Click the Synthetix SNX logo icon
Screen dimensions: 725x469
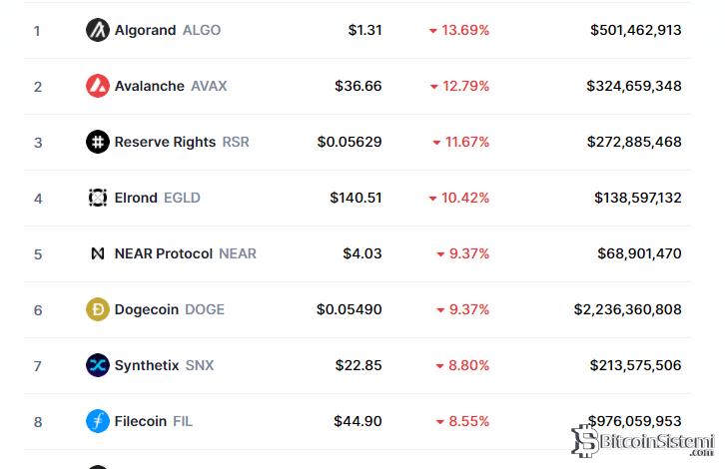coord(97,365)
